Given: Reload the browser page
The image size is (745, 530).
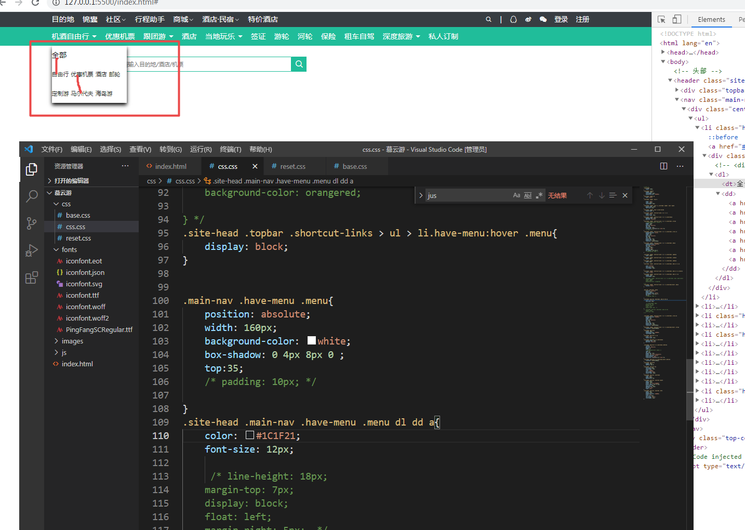Looking at the screenshot, I should point(35,3).
